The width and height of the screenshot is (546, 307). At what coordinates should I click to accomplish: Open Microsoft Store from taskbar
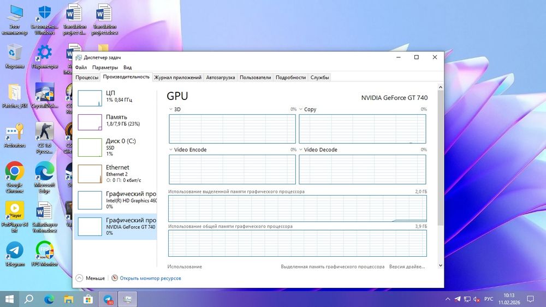88,299
